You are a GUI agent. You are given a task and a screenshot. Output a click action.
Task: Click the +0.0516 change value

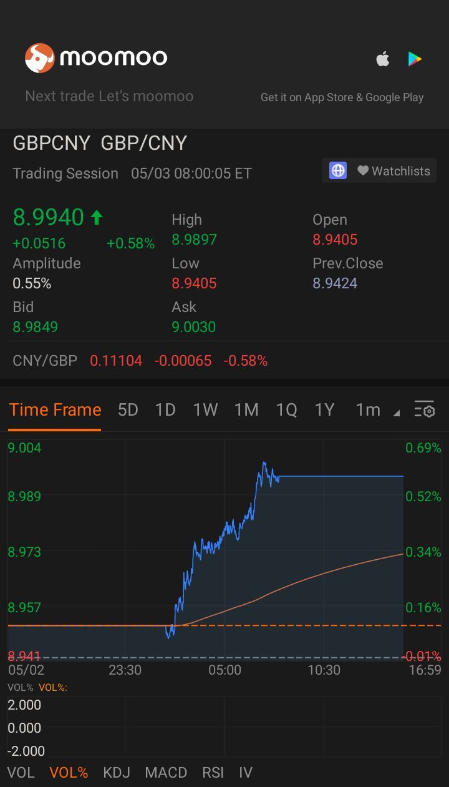(x=39, y=243)
